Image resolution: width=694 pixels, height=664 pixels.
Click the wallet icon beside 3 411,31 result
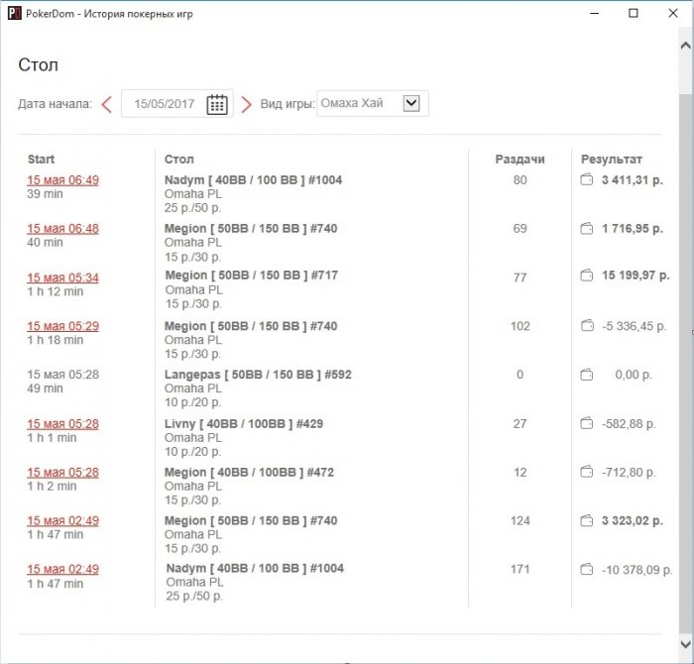(586, 180)
